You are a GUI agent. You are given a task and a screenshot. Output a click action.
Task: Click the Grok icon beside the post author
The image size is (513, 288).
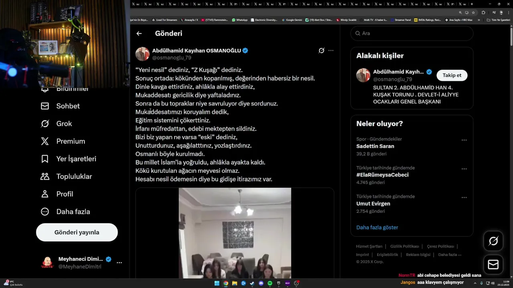click(x=321, y=50)
